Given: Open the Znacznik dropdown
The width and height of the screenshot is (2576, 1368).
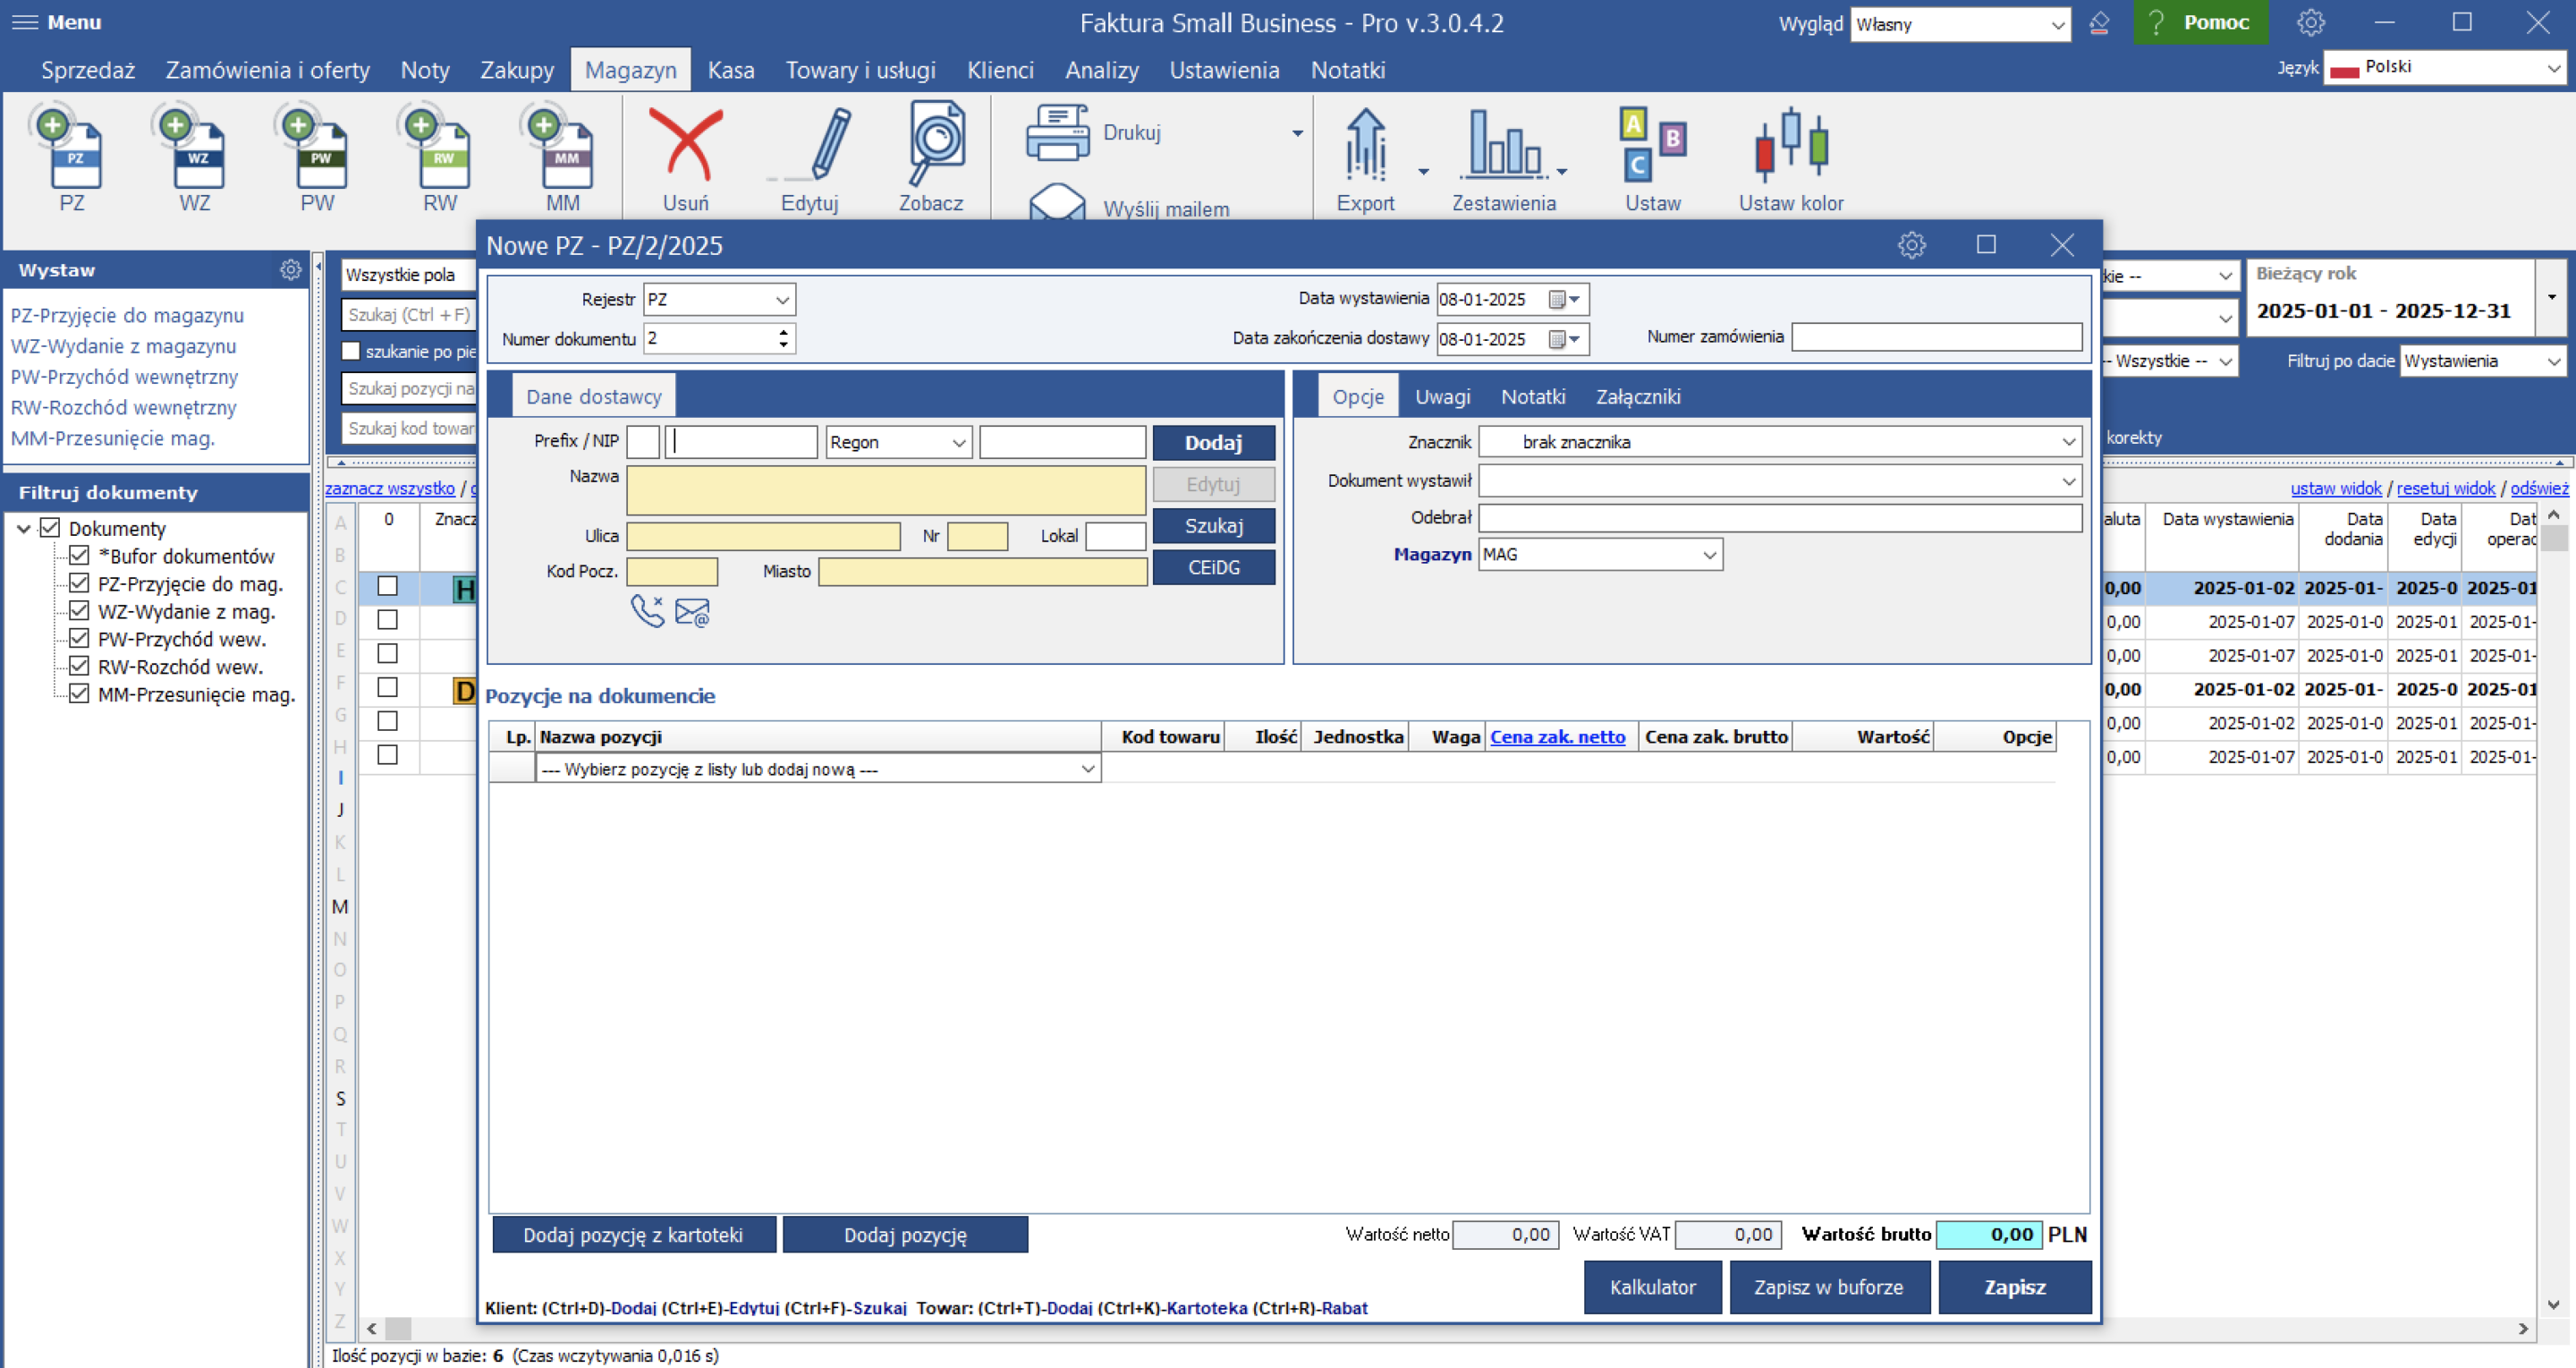Looking at the screenshot, I should (x=2067, y=442).
